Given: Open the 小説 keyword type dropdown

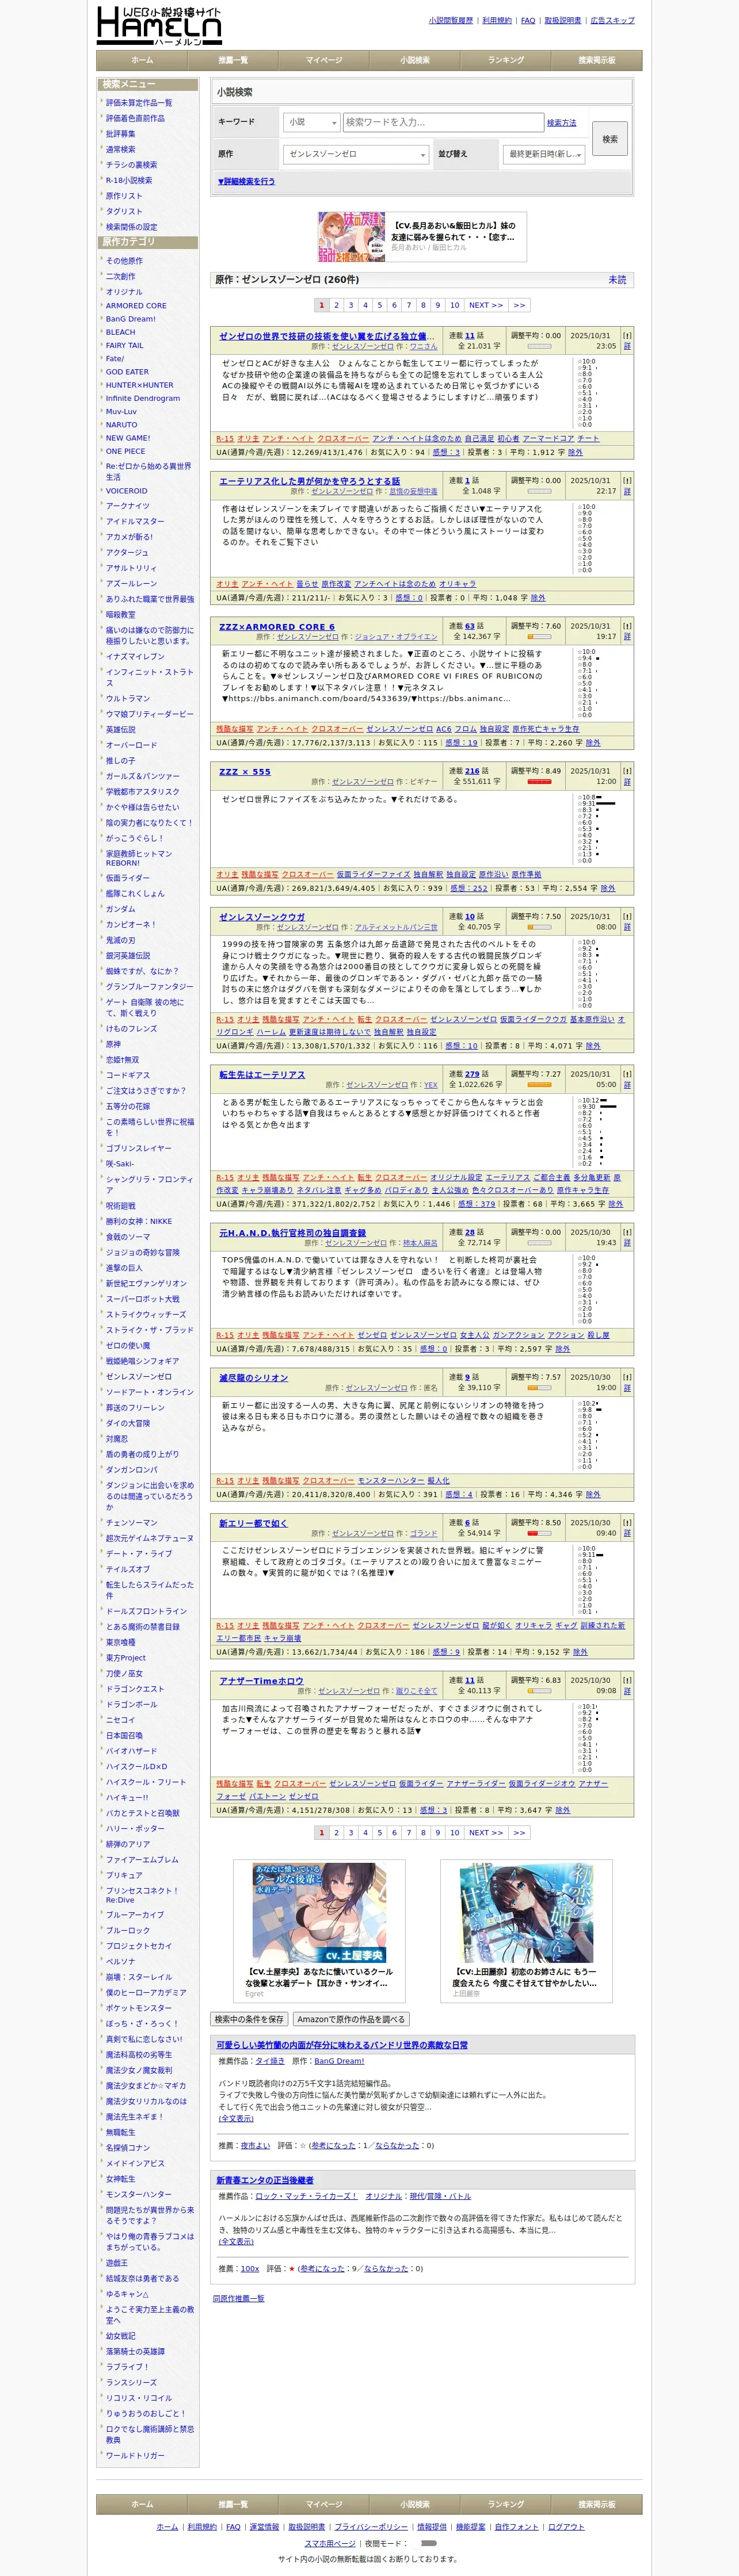Looking at the screenshot, I should click(311, 122).
